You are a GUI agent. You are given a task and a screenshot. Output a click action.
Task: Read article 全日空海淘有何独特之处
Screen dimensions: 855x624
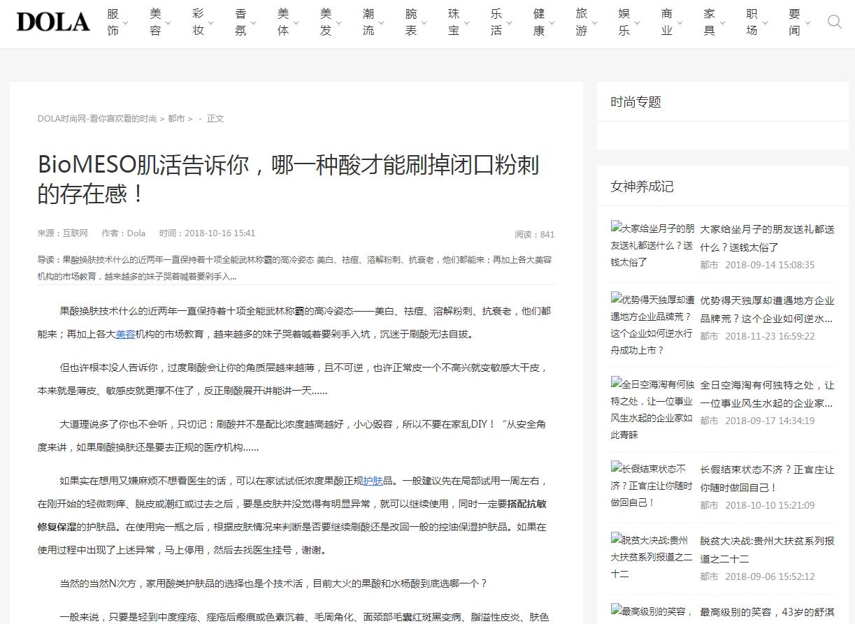coord(768,394)
